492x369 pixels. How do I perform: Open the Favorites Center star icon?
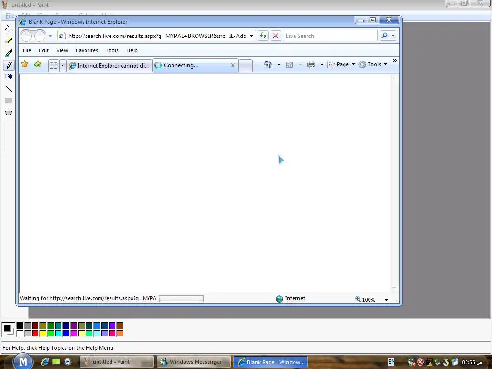[x=25, y=64]
